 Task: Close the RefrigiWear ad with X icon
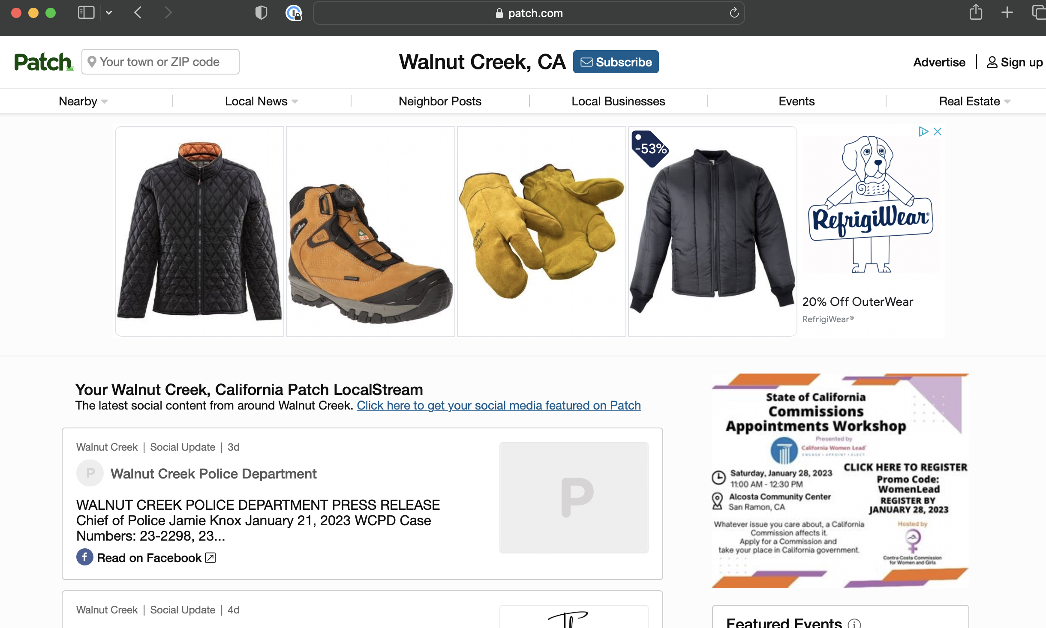click(x=938, y=132)
